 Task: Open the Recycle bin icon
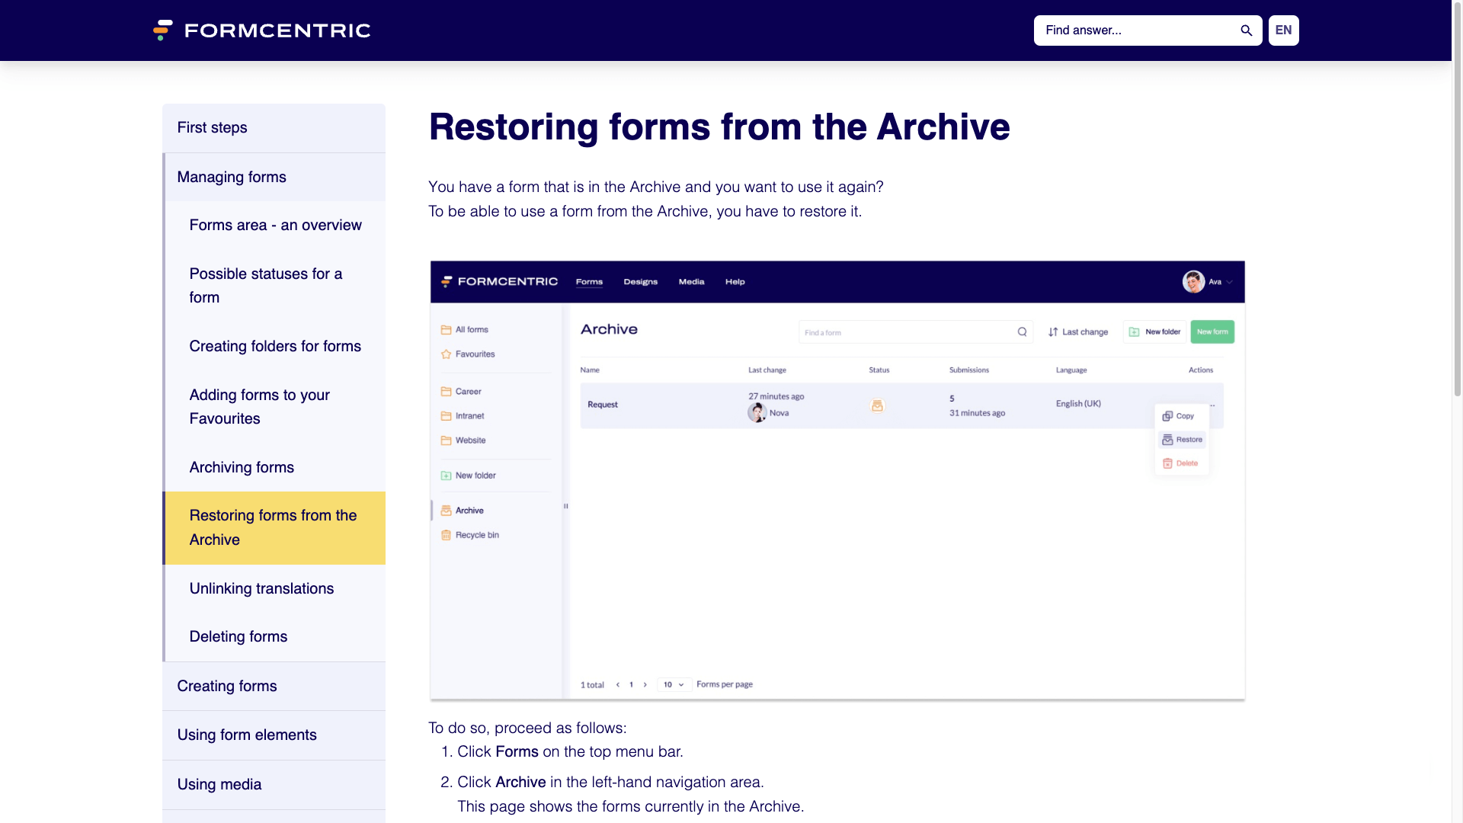tap(446, 535)
